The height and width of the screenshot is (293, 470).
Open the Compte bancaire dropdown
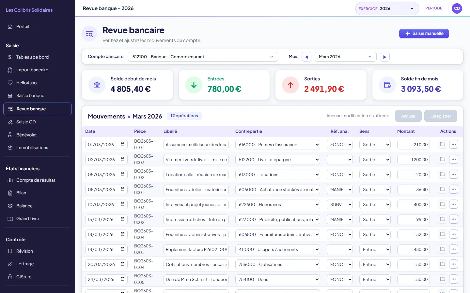coord(203,57)
